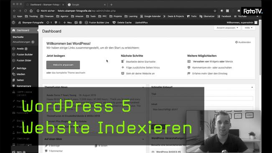
Task: Go forward in browser history
Action: click(x=20, y=11)
